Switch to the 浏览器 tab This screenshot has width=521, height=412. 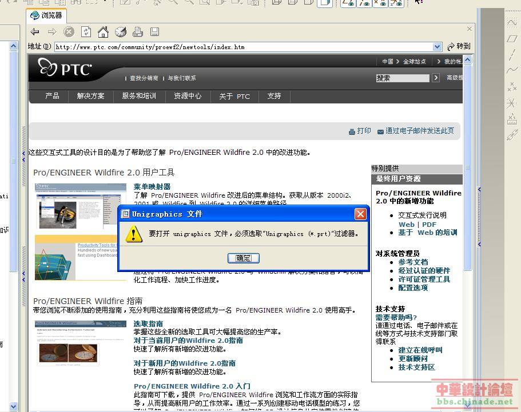tap(46, 15)
